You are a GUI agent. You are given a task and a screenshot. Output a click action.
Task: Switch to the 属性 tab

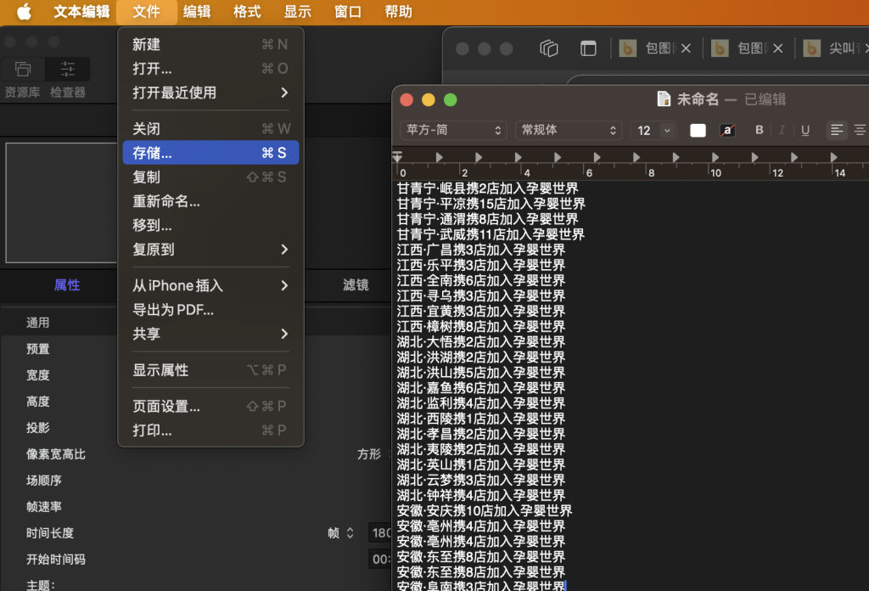click(x=67, y=285)
